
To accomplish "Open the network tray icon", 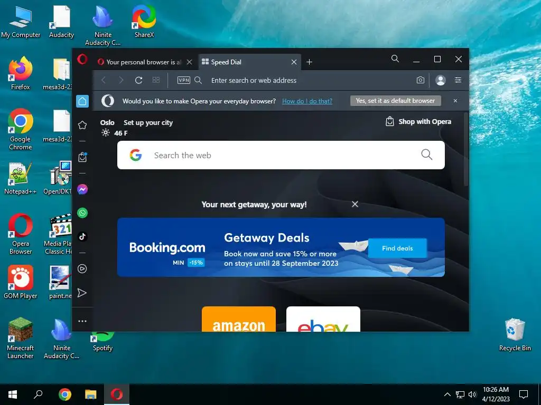I will tap(460, 394).
